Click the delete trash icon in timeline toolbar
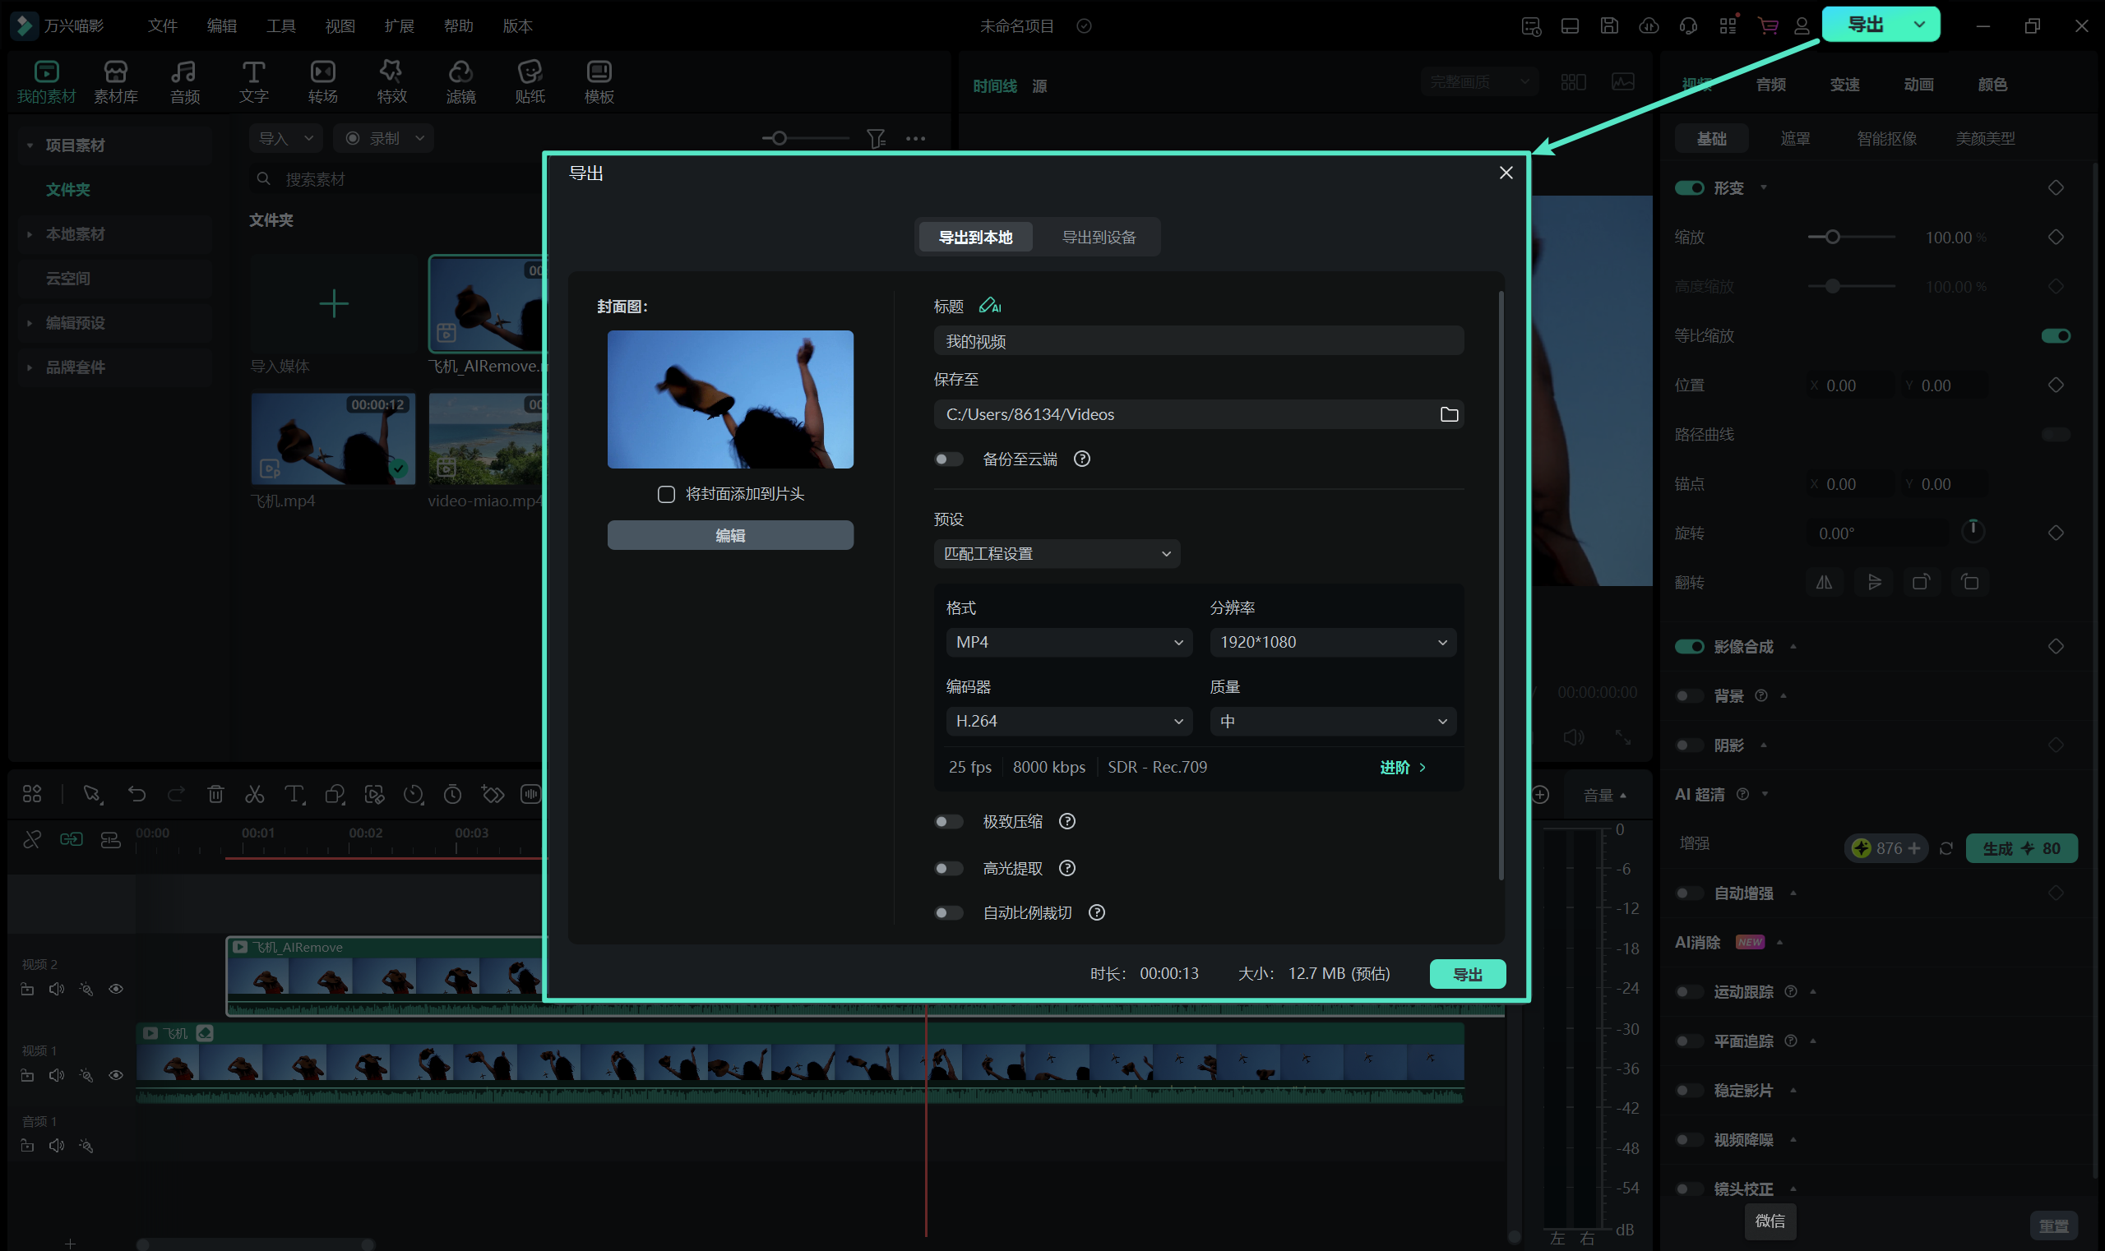 tap(215, 794)
